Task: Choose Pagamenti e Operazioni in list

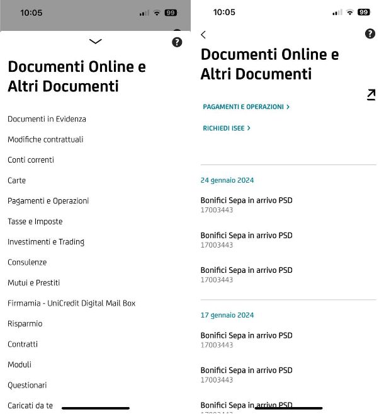Action: pyautogui.click(x=48, y=201)
